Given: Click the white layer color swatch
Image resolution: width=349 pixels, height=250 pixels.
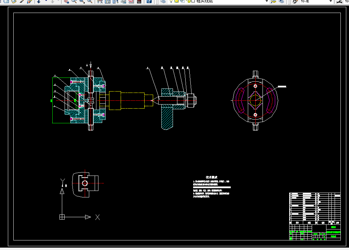Looking at the screenshot, I should pyautogui.click(x=193, y=1).
